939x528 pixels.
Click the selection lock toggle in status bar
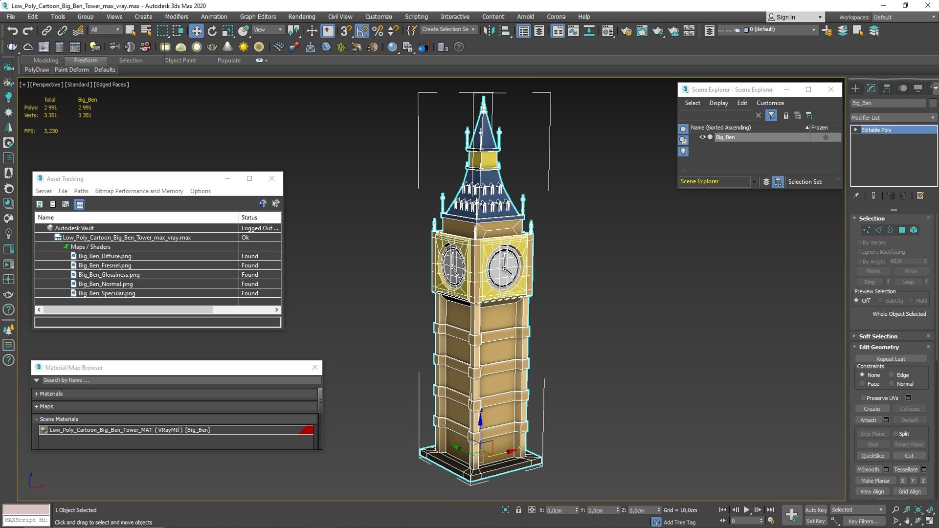coord(518,510)
